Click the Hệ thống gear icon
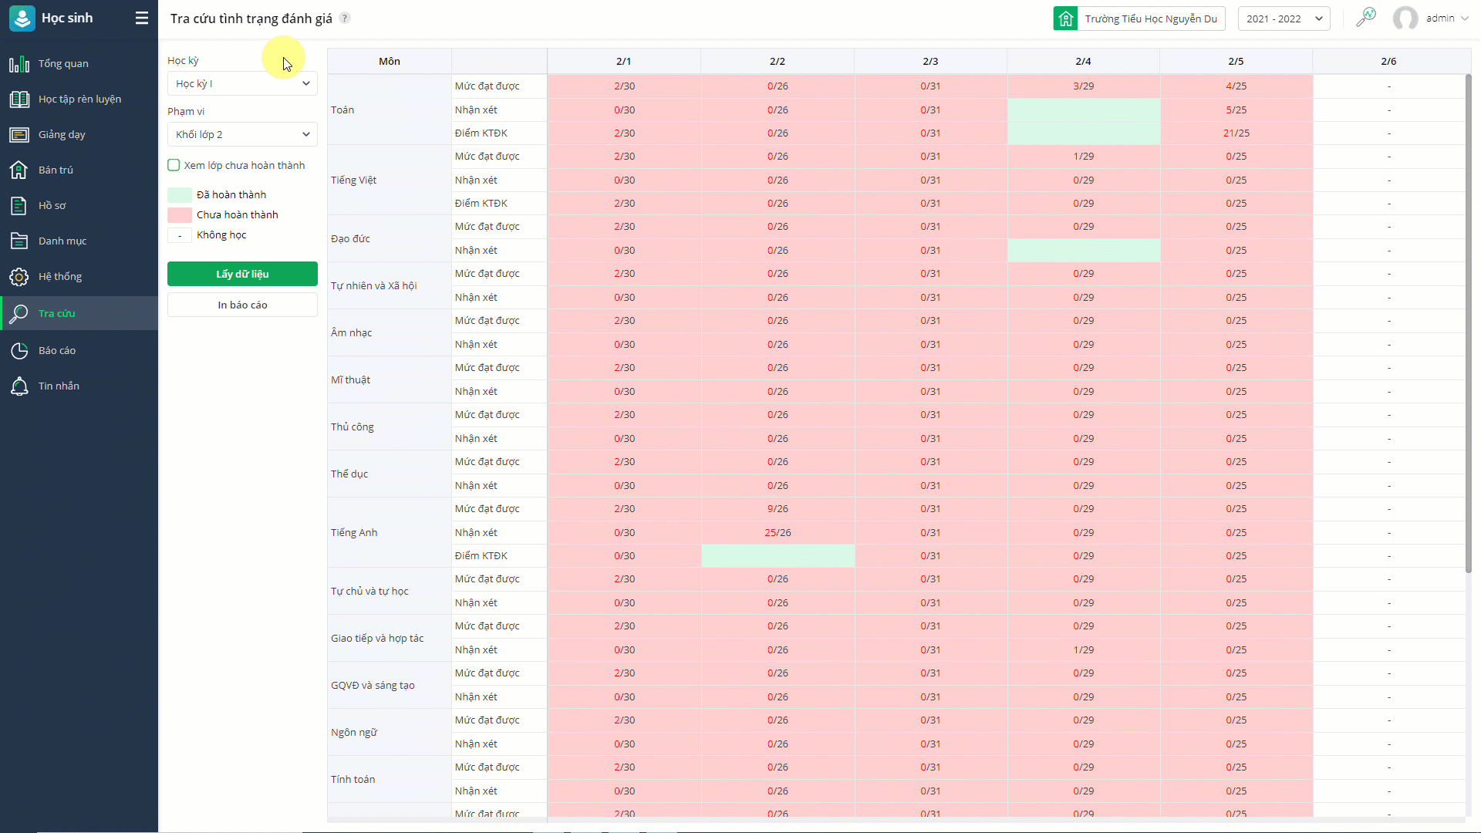This screenshot has width=1481, height=833. pos(19,277)
